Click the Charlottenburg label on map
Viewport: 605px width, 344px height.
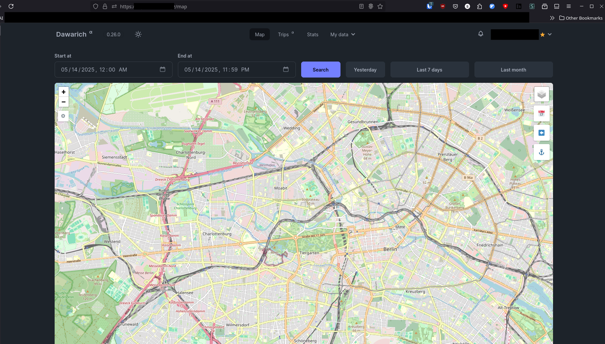click(x=217, y=234)
